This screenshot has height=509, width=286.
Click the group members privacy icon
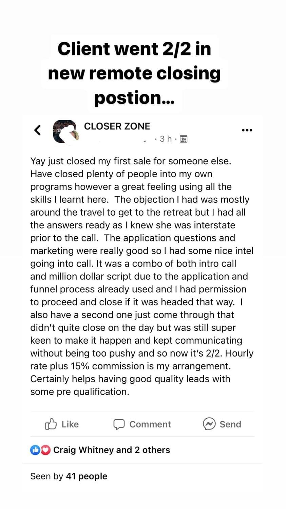click(x=184, y=139)
